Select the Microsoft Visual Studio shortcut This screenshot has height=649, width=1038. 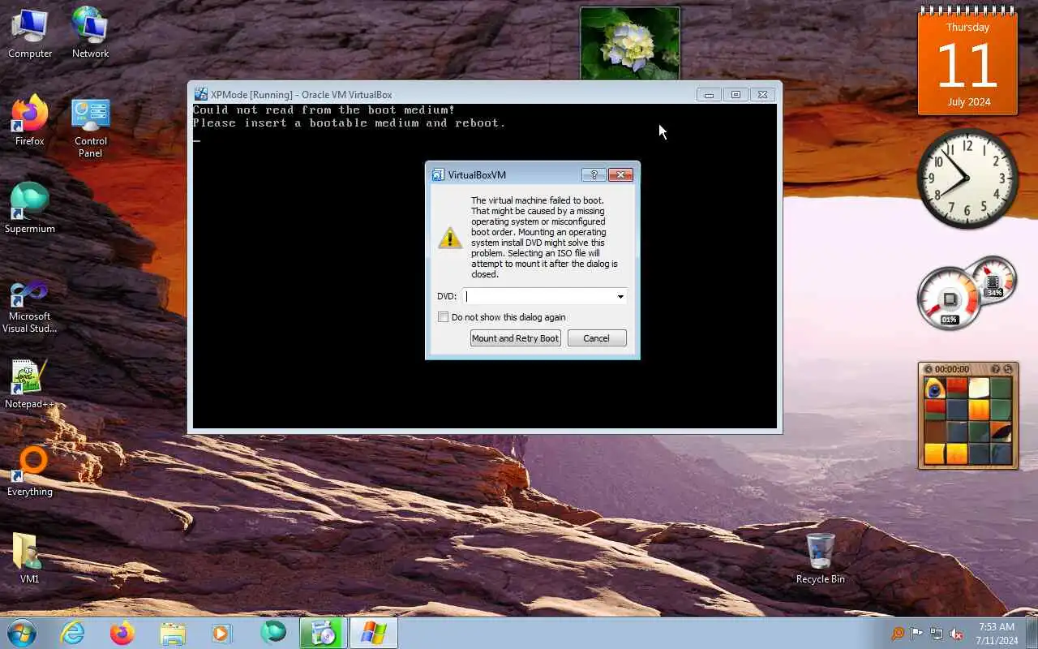(x=30, y=305)
